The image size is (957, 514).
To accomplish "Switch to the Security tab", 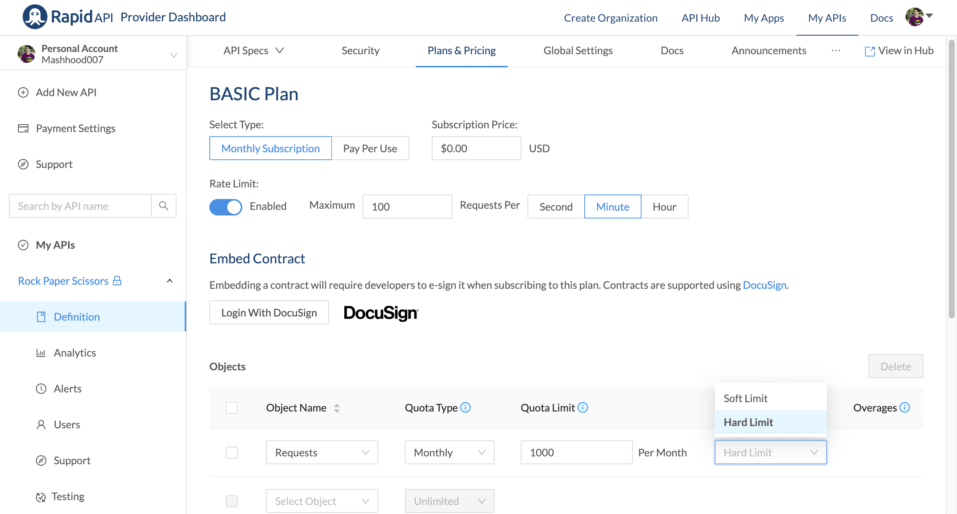I will pos(360,51).
